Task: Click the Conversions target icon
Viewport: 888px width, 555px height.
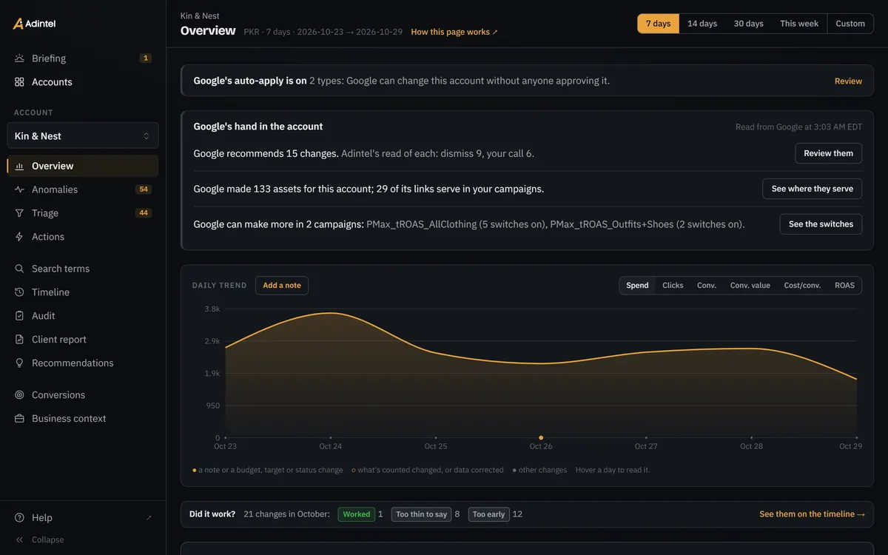Action: 19,395
